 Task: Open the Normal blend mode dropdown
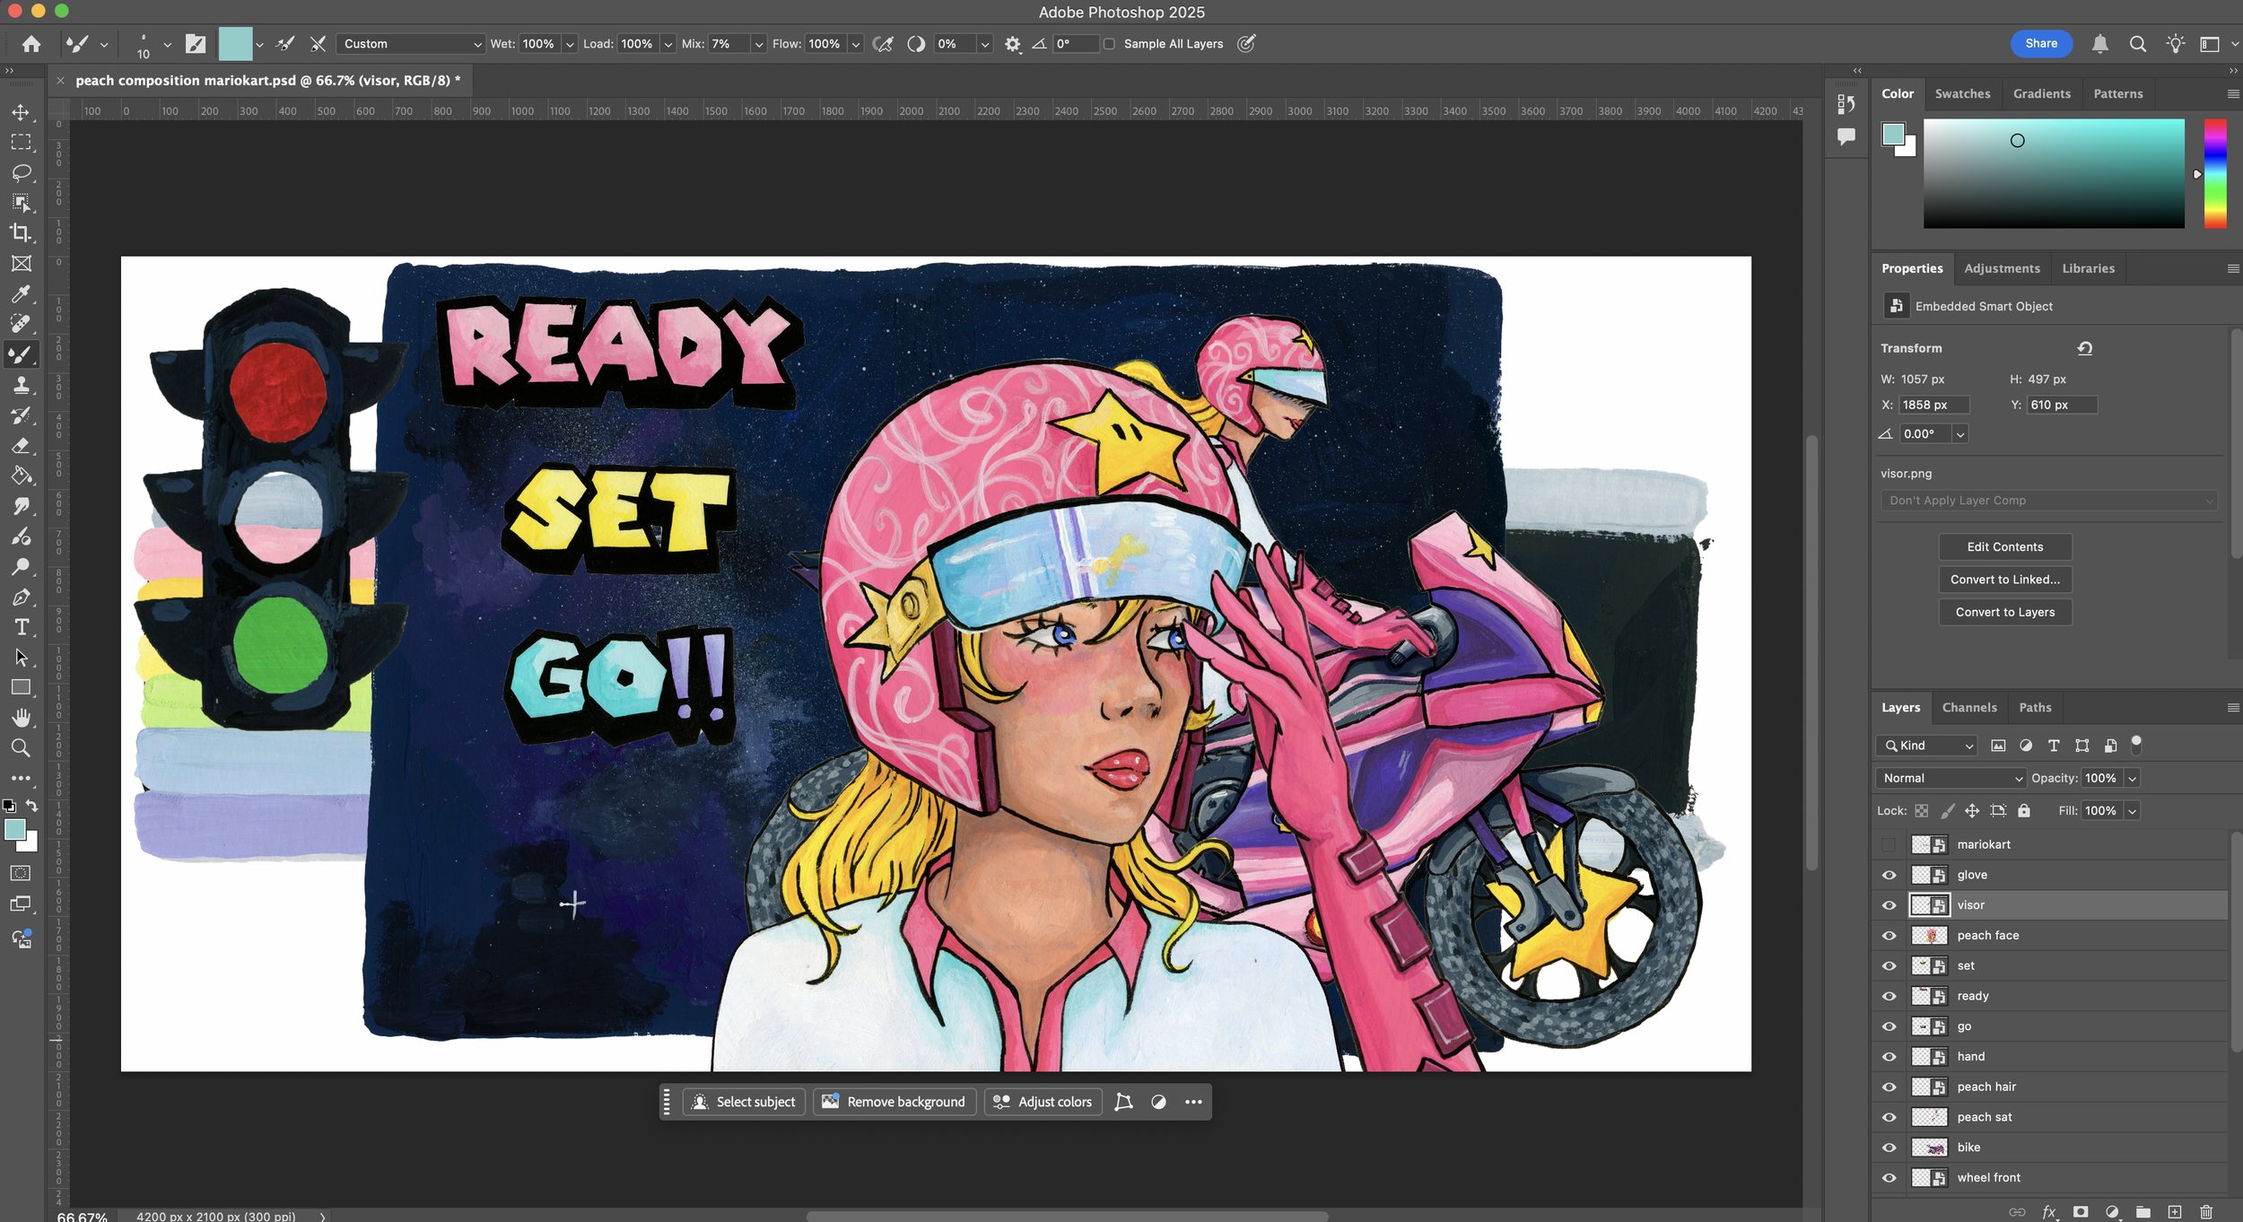[1951, 778]
